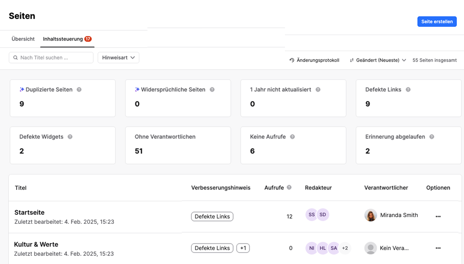Viewport: 464px width, 264px height.
Task: Click the Verbesserungshinweis column header
Action: pos(221,188)
